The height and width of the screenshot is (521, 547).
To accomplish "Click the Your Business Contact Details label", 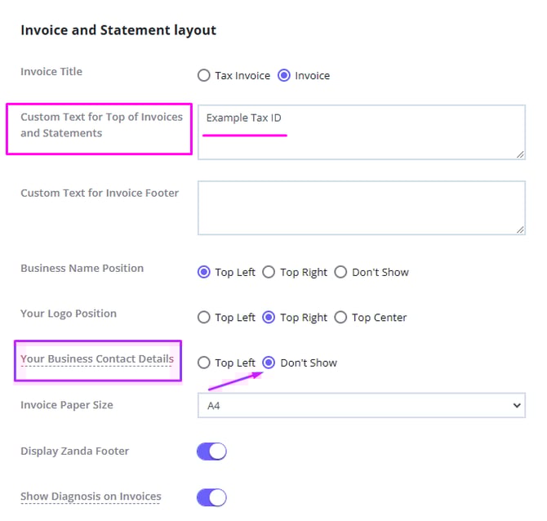I will [97, 359].
